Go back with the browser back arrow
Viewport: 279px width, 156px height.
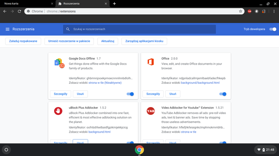[x=5, y=11]
